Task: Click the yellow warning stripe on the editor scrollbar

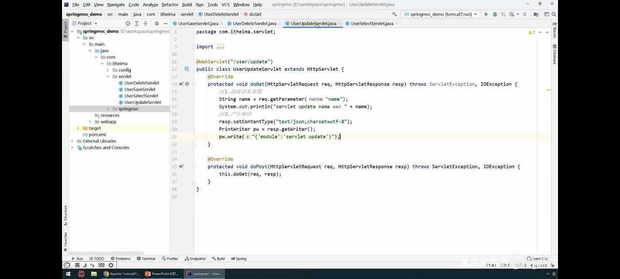Action: pos(549,90)
